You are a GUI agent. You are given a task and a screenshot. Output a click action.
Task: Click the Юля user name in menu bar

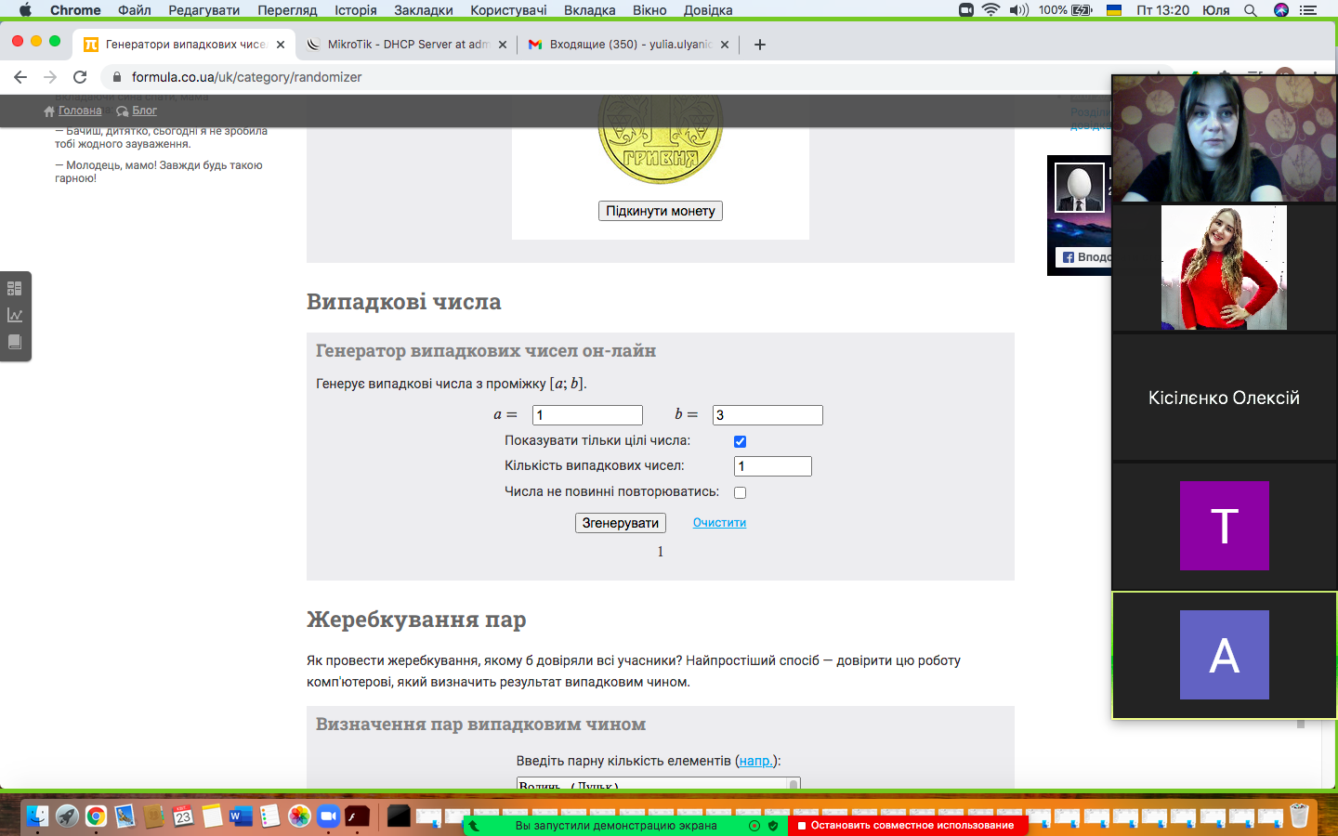click(x=1215, y=10)
